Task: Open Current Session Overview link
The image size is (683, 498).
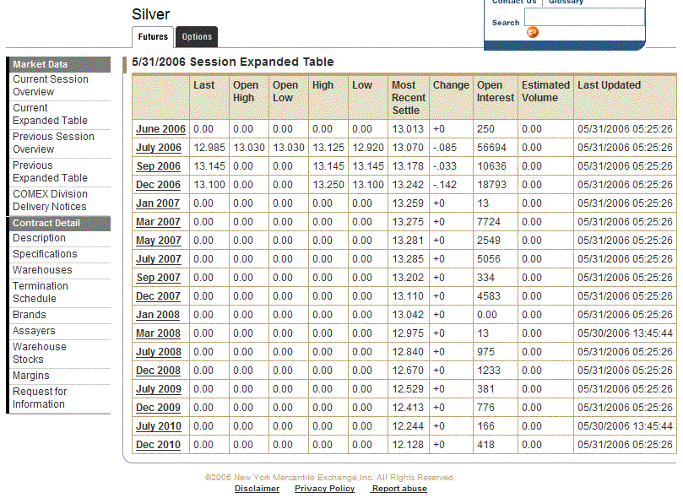Action: click(x=51, y=85)
